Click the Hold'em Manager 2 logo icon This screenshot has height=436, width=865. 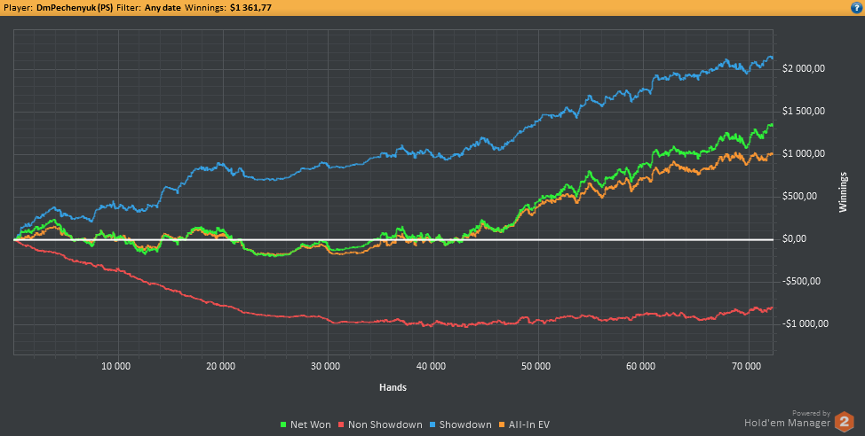[x=844, y=422]
